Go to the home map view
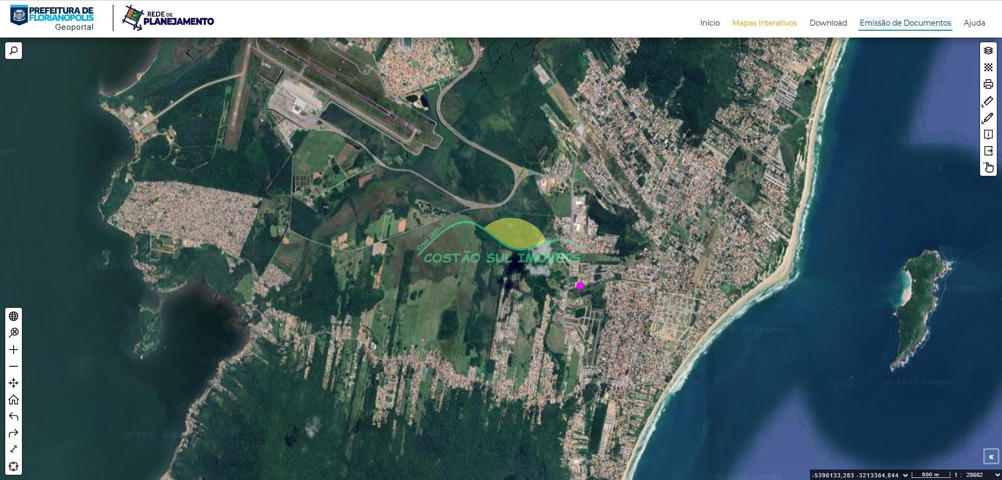The image size is (1002, 480). [x=14, y=400]
